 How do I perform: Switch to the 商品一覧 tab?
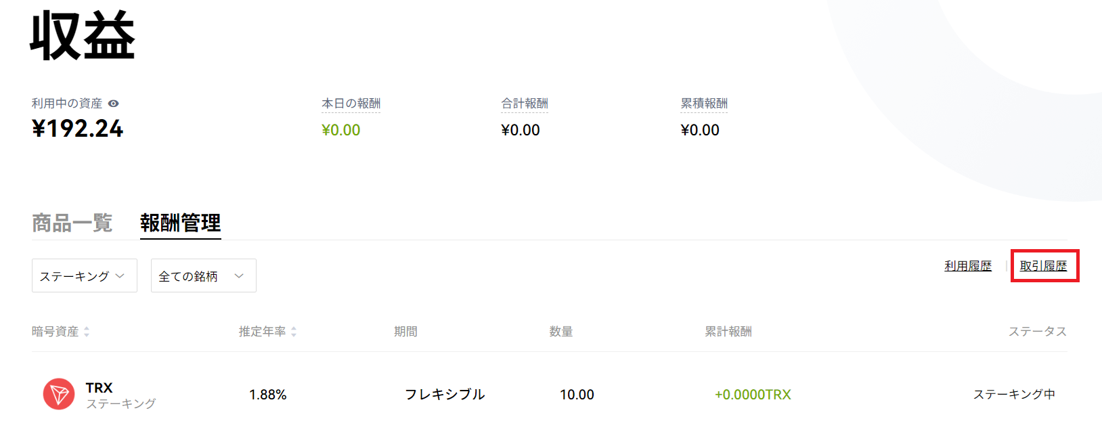click(72, 223)
